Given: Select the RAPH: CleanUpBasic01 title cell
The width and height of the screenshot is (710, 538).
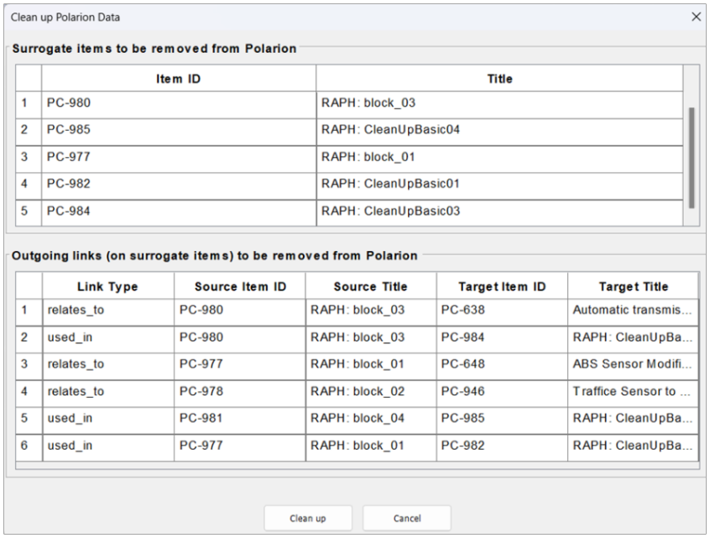Looking at the screenshot, I should click(x=499, y=183).
